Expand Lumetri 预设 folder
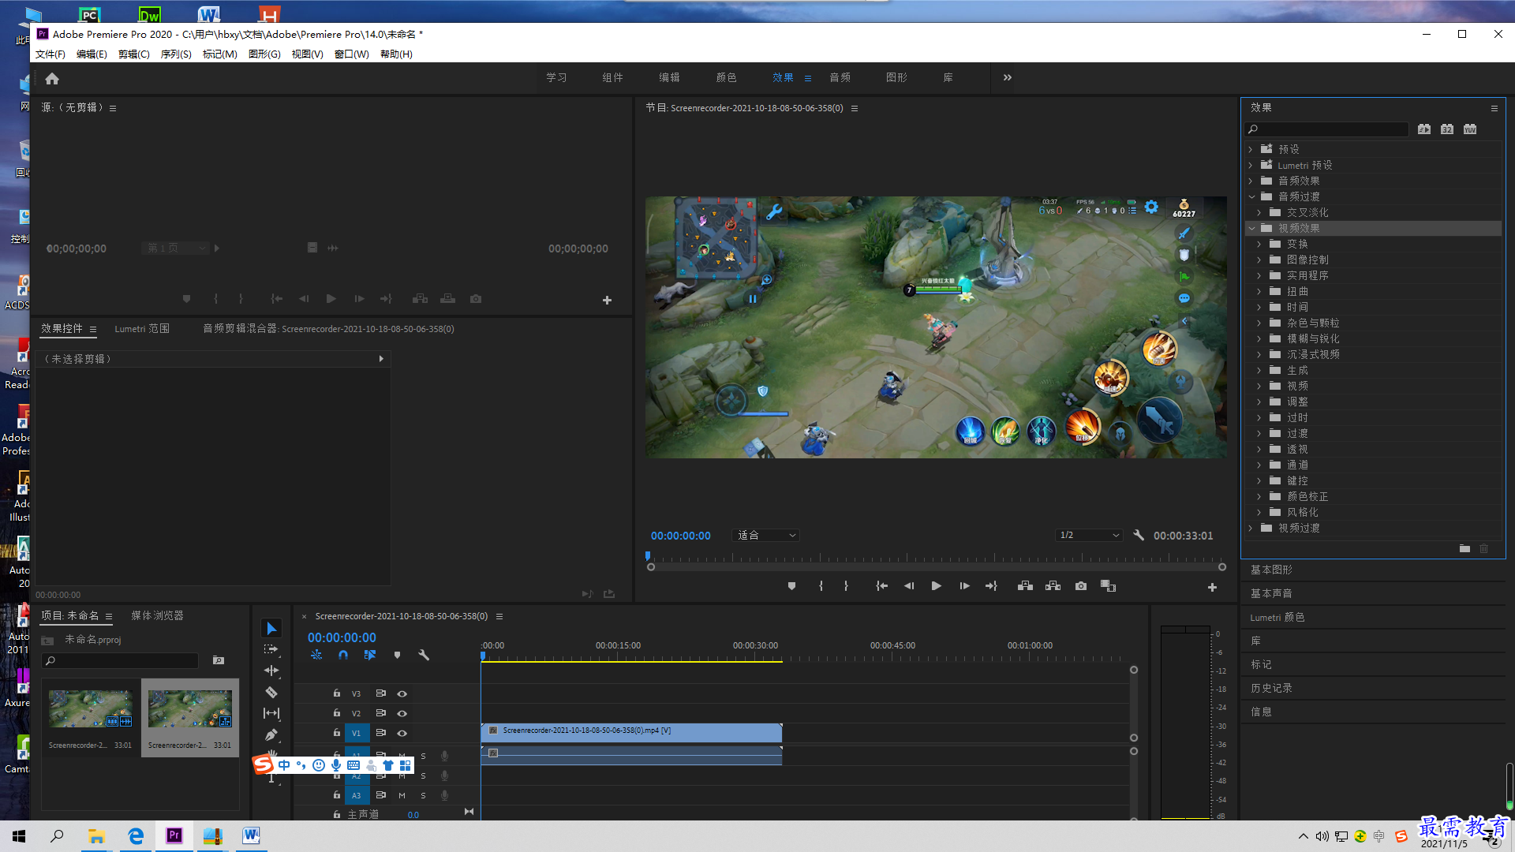Image resolution: width=1515 pixels, height=852 pixels. [1251, 165]
